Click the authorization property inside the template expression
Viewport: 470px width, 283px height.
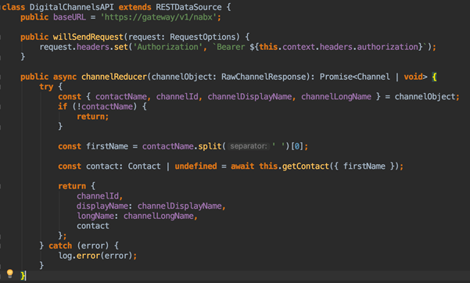pyautogui.click(x=388, y=47)
